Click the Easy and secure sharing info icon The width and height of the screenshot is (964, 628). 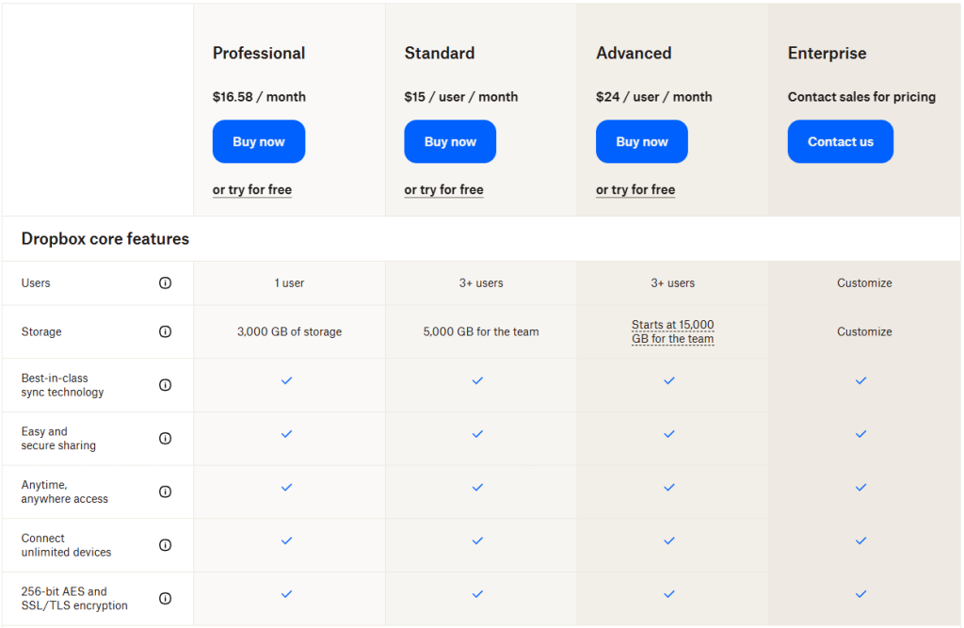(166, 438)
